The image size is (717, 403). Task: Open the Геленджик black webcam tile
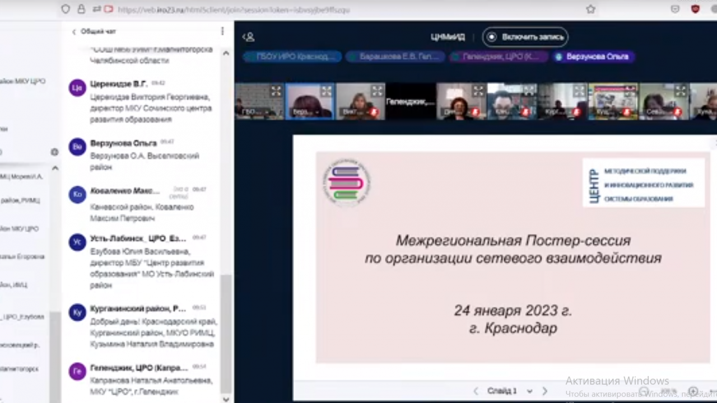click(410, 101)
